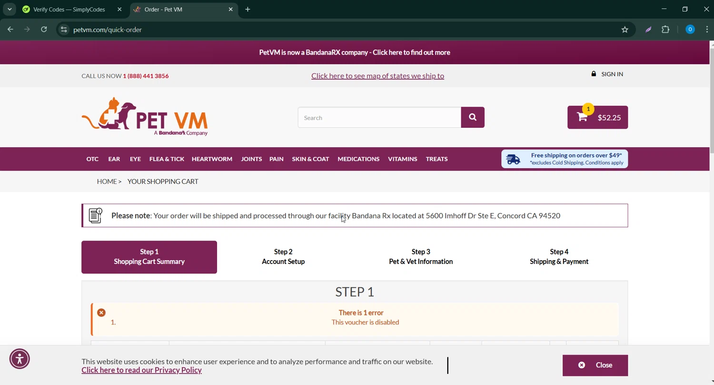Image resolution: width=714 pixels, height=385 pixels.
Task: Open the EAR category menu
Action: 114,159
